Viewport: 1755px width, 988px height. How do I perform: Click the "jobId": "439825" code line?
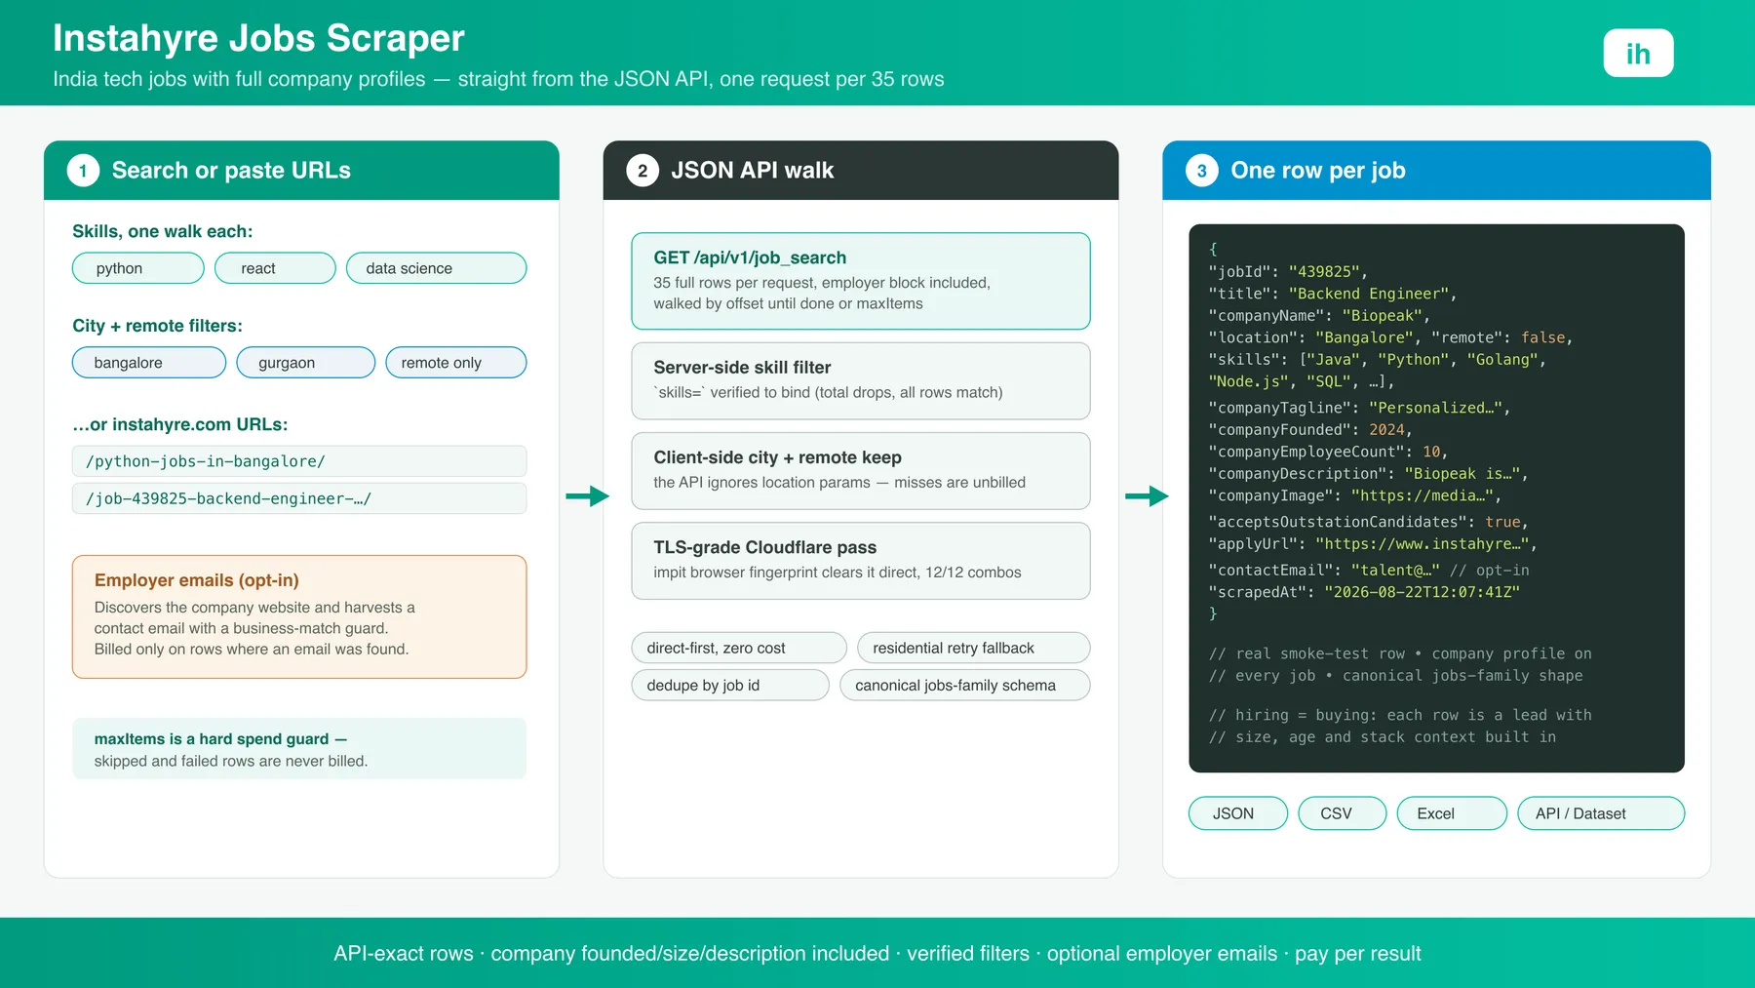pos(1288,272)
